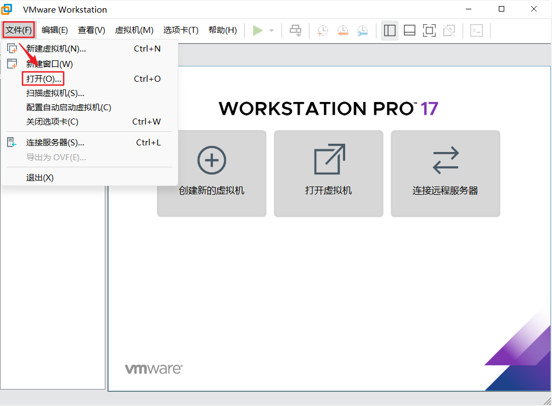Screen dimensions: 552x406
Task: Close the VMware Workstation window
Action: click(x=534, y=9)
